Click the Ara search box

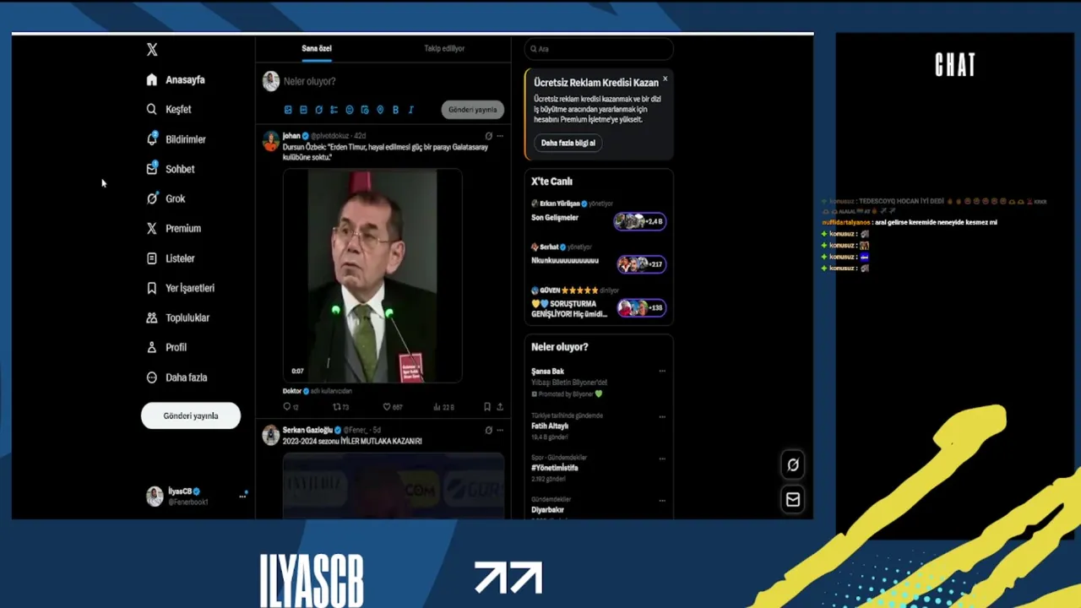[x=599, y=49]
